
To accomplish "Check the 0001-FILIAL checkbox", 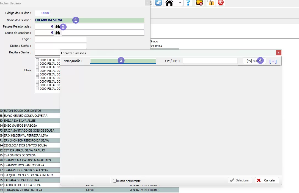I will [37, 60].
